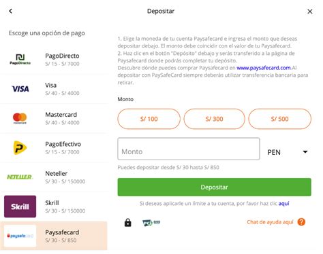Screen dimensions: 323x254
Task: Pick the S/ 500 preset amount
Action: click(x=280, y=119)
